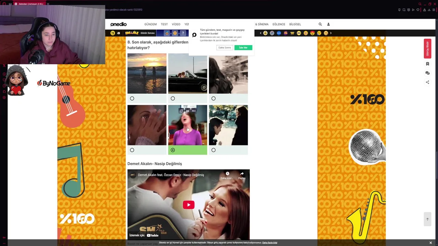The width and height of the screenshot is (438, 246).
Task: Click the black convertible car gif thumbnail
Action: click(x=188, y=73)
